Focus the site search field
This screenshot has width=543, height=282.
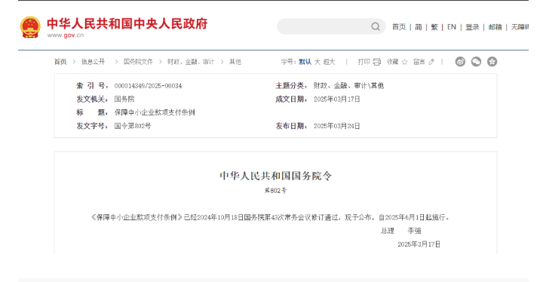tap(324, 26)
